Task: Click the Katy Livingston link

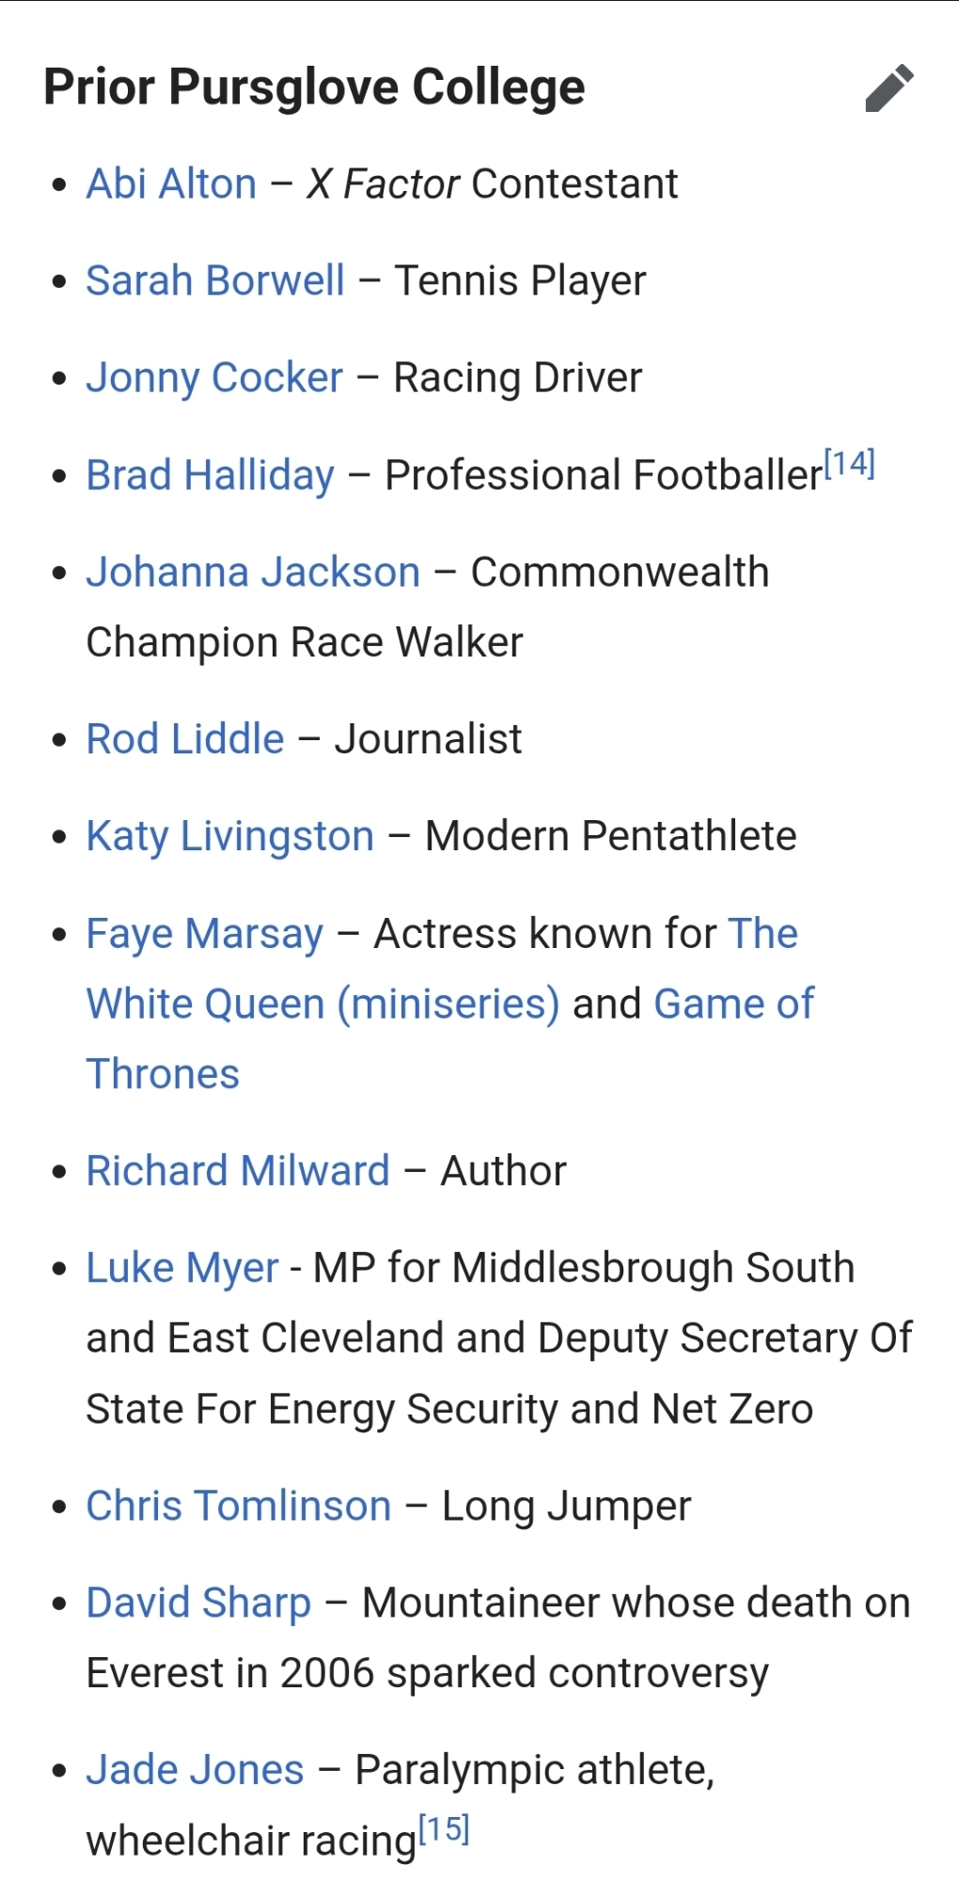Action: (230, 836)
